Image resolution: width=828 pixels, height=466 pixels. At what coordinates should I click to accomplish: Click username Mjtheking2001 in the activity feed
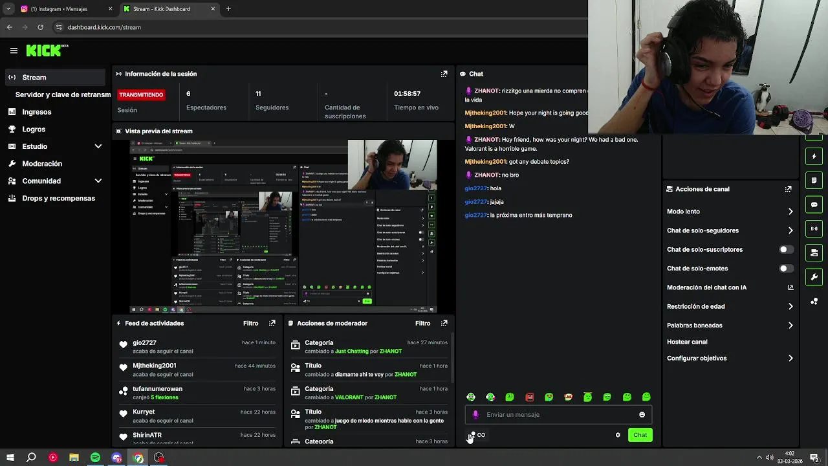click(x=155, y=366)
